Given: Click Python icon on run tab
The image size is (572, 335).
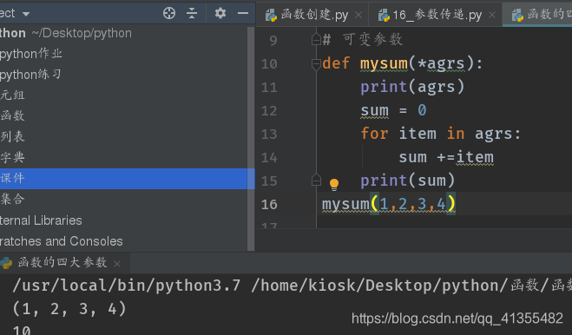Looking at the screenshot, I should [x=6, y=263].
